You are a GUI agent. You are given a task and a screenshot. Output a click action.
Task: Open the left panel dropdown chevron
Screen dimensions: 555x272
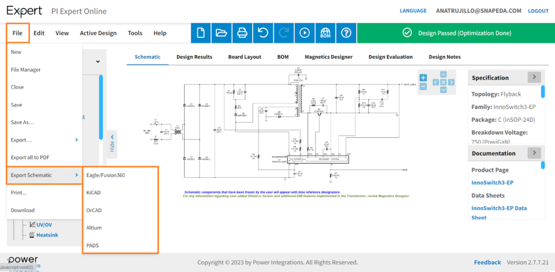coord(98,62)
